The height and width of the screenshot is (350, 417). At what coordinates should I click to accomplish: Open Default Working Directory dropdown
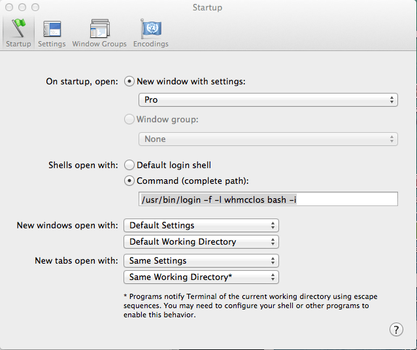click(201, 242)
